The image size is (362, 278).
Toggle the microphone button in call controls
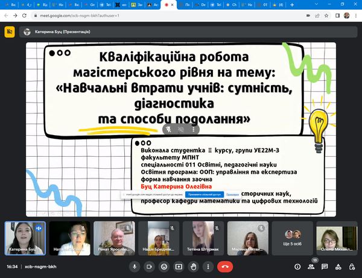(x=134, y=266)
